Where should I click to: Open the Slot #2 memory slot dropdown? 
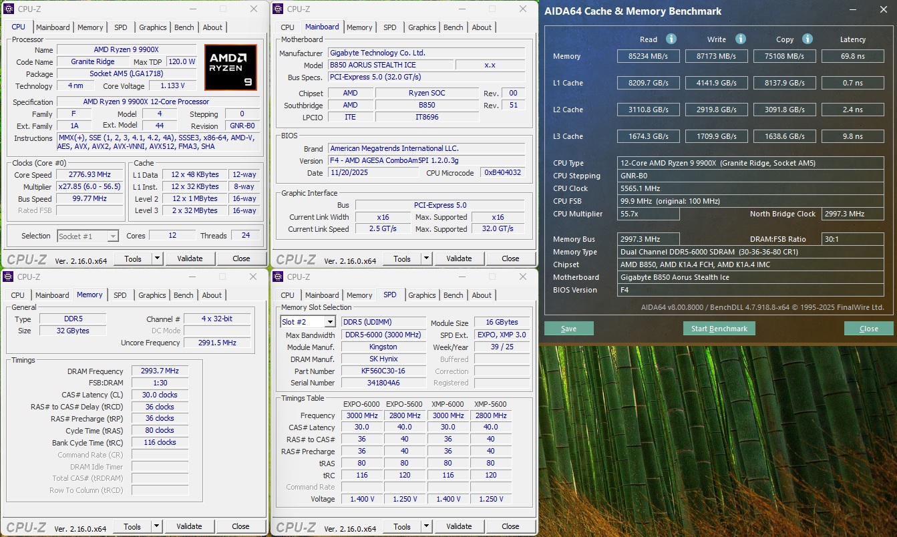(x=329, y=323)
